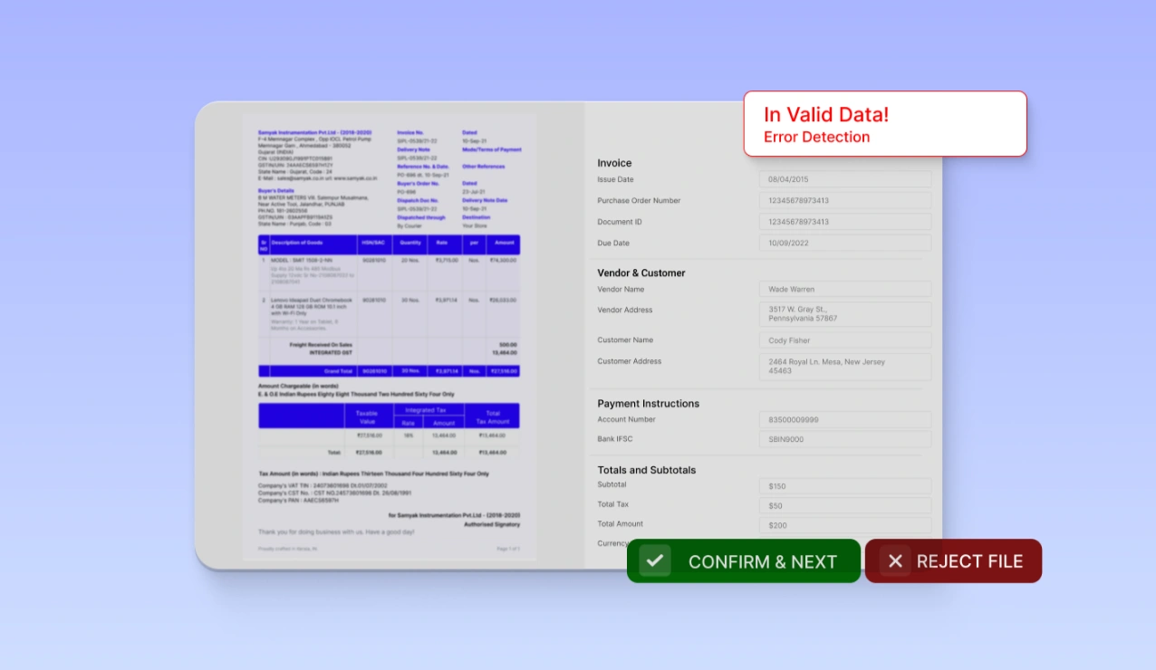Click the Total Tax field showing $50

[844, 505]
